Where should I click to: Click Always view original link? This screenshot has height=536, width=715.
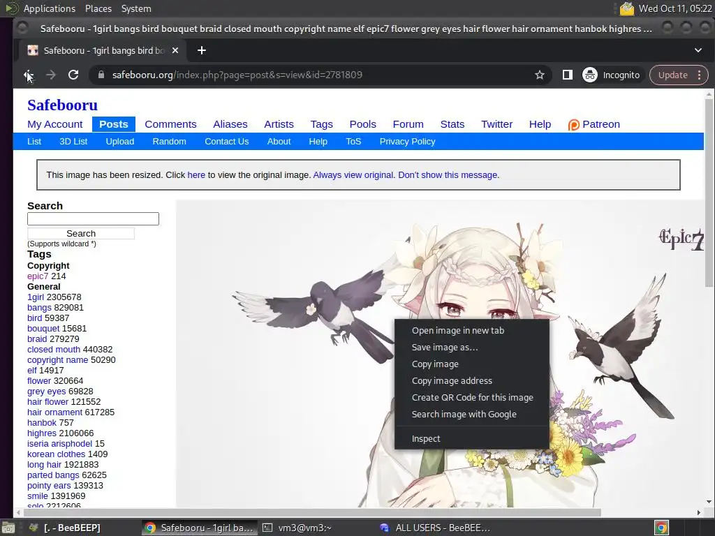click(x=353, y=175)
